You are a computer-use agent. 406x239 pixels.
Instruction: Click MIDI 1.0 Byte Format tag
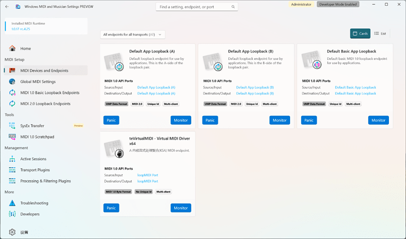pyautogui.click(x=118, y=192)
